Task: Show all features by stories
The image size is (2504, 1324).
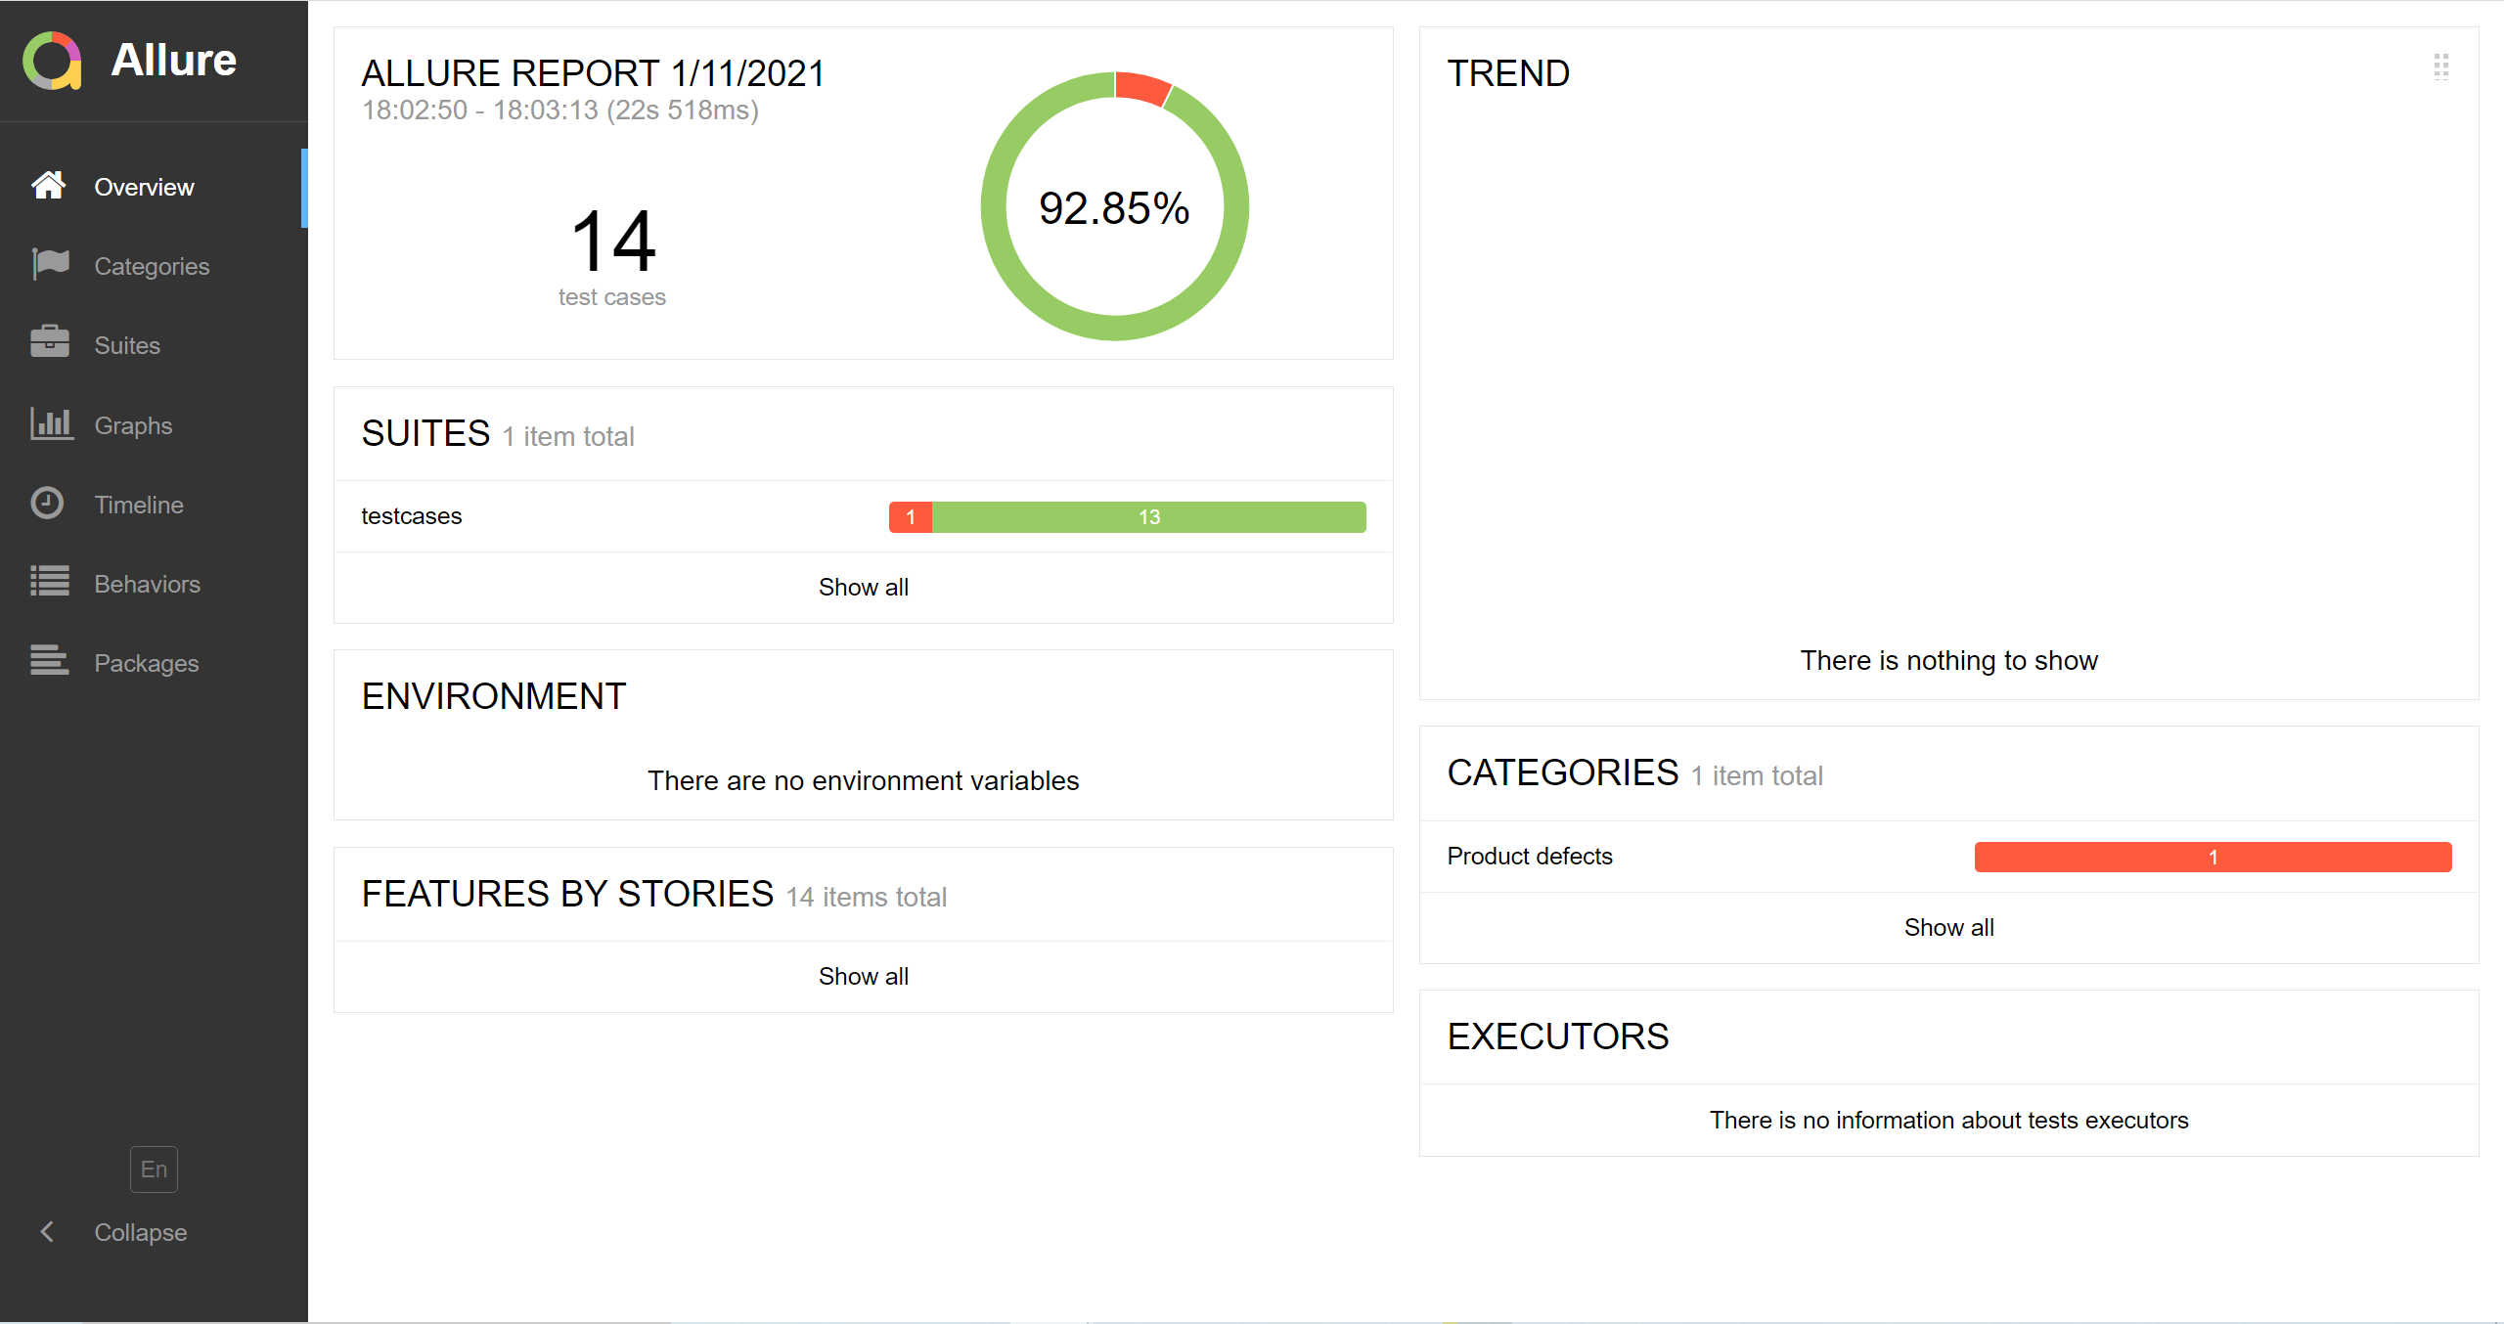Action: pos(863,976)
